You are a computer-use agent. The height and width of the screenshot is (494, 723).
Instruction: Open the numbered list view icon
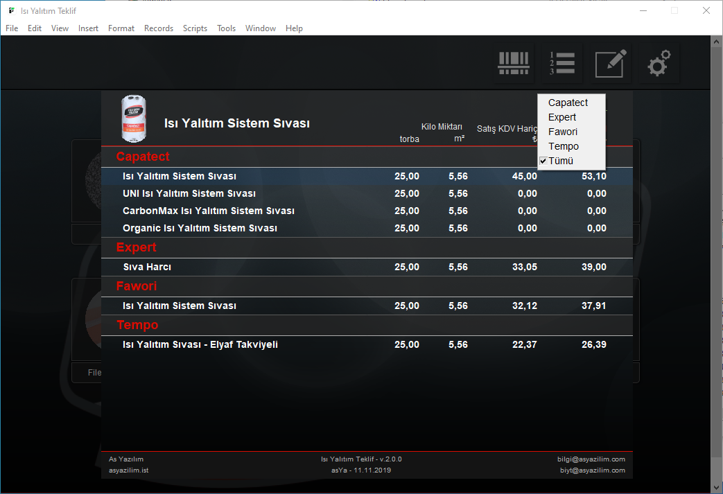click(x=561, y=63)
